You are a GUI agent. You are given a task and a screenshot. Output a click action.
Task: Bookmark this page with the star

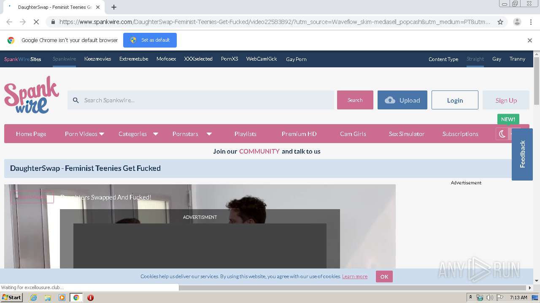[500, 22]
